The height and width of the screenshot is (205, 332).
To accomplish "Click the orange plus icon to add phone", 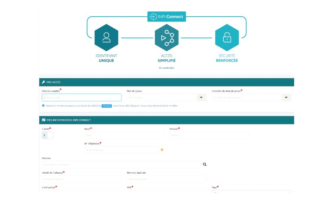I will coord(162,150).
